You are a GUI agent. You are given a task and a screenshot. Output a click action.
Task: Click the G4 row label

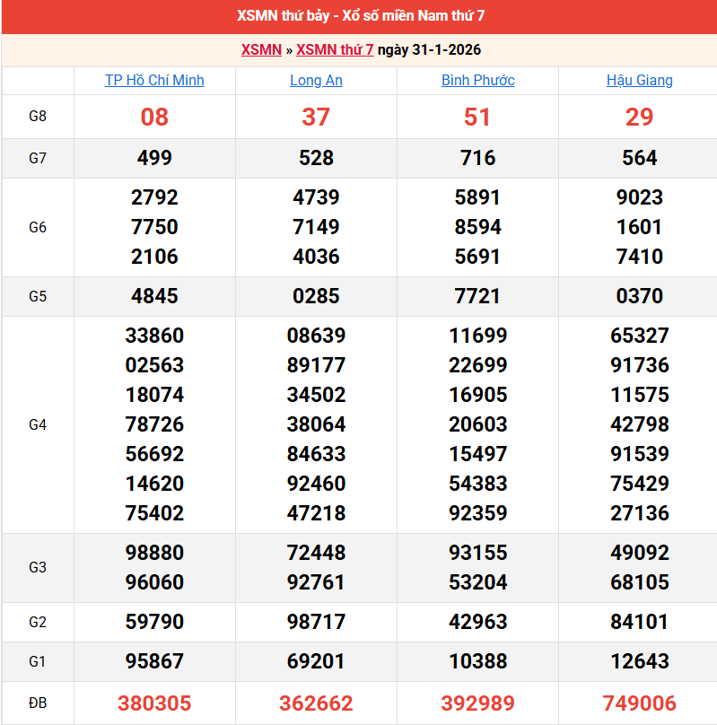click(38, 424)
